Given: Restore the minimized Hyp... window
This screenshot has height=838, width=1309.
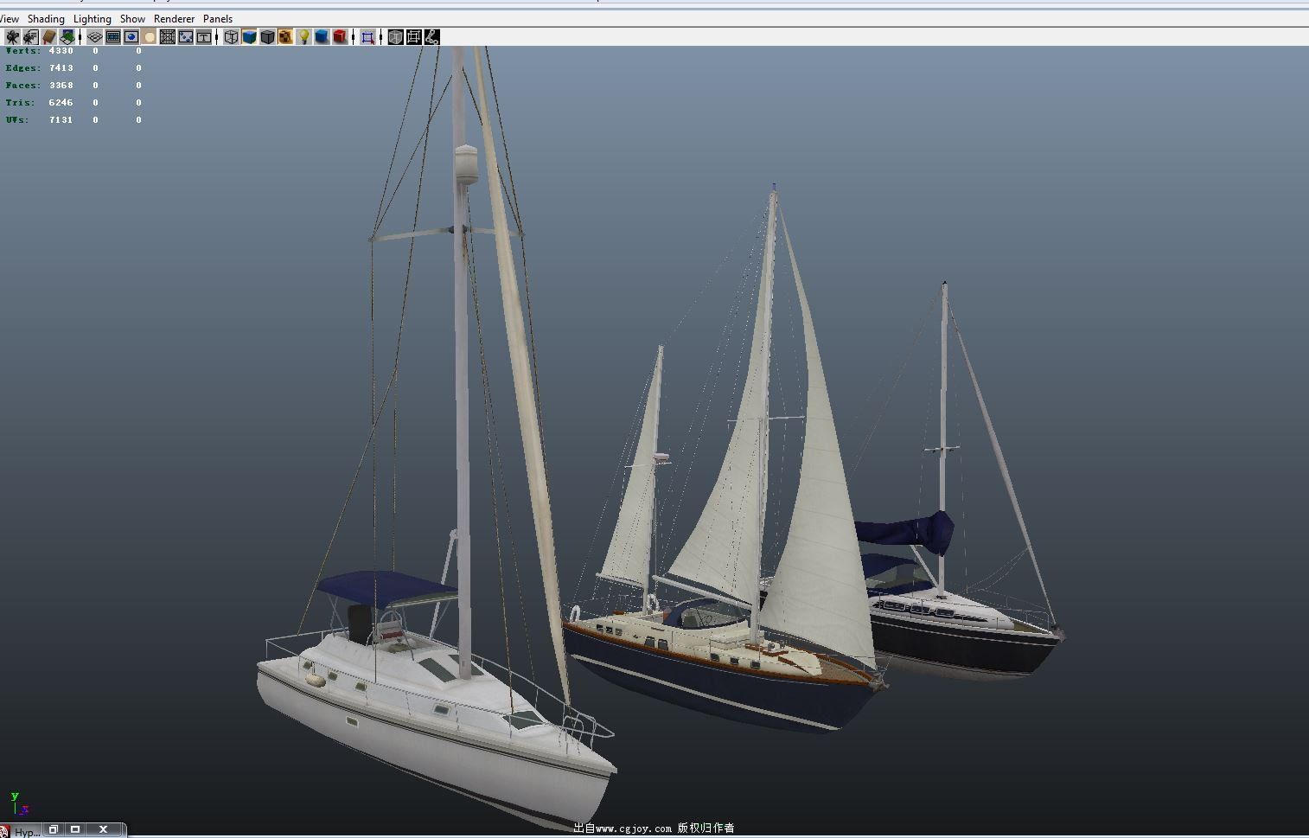Looking at the screenshot, I should pos(54,829).
